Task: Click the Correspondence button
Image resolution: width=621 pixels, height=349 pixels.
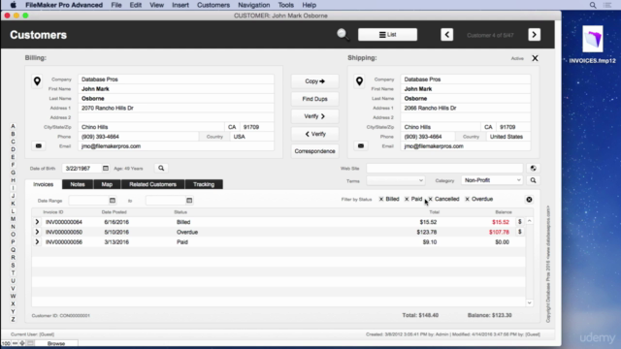Action: (314, 151)
